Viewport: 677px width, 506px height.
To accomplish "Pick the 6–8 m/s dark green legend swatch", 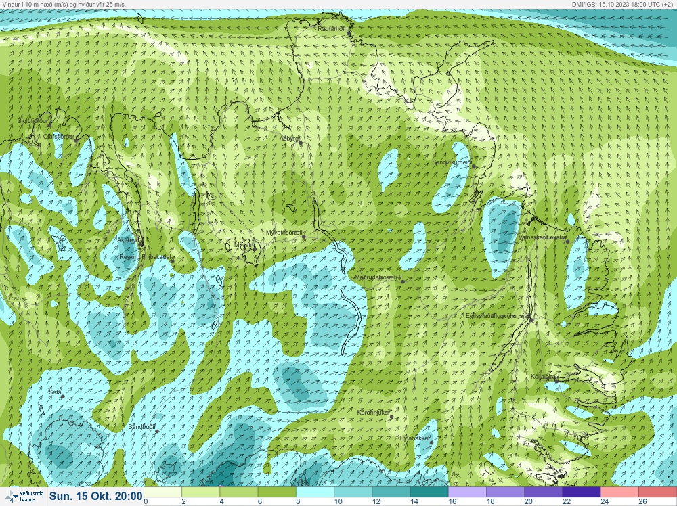I will [x=277, y=492].
